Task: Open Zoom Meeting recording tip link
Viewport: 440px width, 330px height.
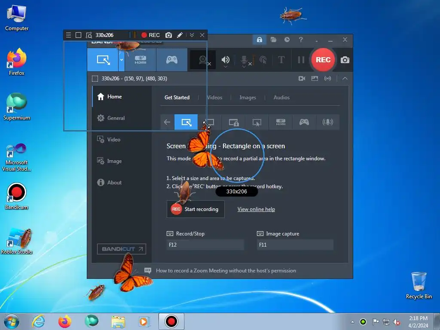Action: [x=226, y=271]
